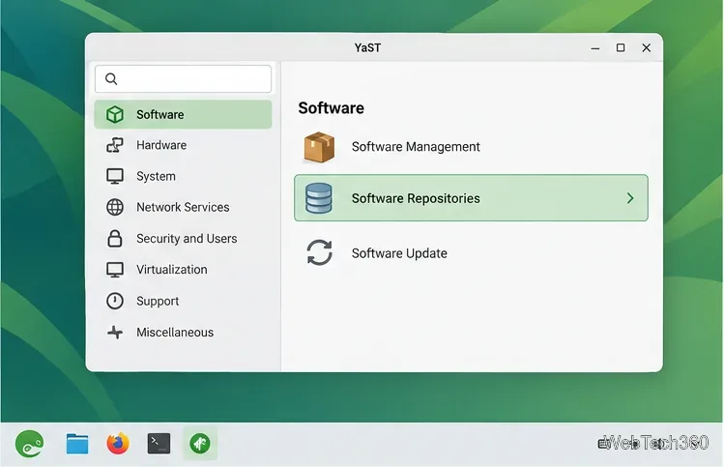Click the Support clock icon
The width and height of the screenshot is (724, 467).
point(114,301)
